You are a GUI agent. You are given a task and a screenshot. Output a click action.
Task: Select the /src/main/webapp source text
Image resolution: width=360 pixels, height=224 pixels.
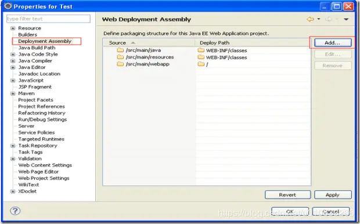pos(147,64)
